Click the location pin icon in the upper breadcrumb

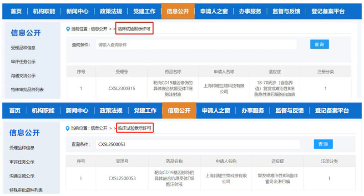click(x=68, y=29)
